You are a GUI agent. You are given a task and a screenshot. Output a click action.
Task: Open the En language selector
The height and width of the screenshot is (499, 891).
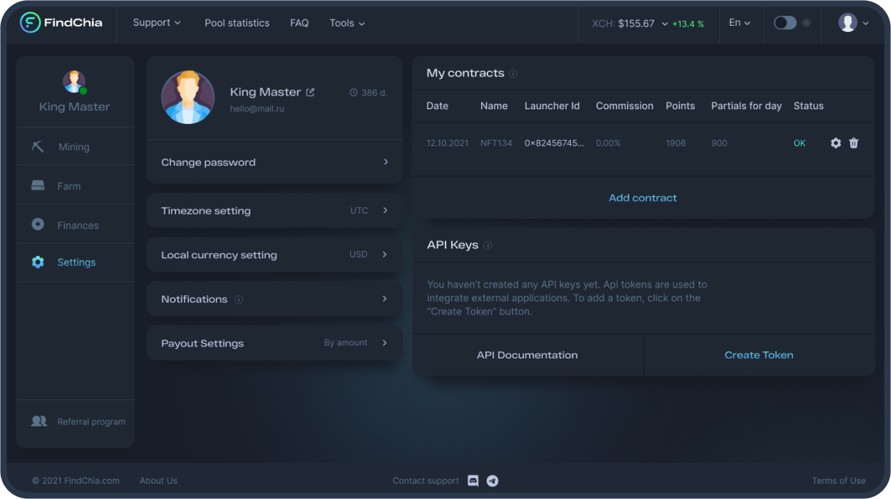point(739,23)
